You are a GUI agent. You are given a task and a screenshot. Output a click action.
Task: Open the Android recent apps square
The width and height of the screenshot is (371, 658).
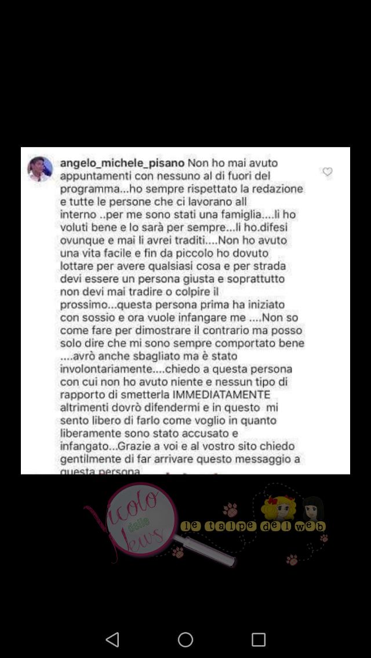click(259, 639)
